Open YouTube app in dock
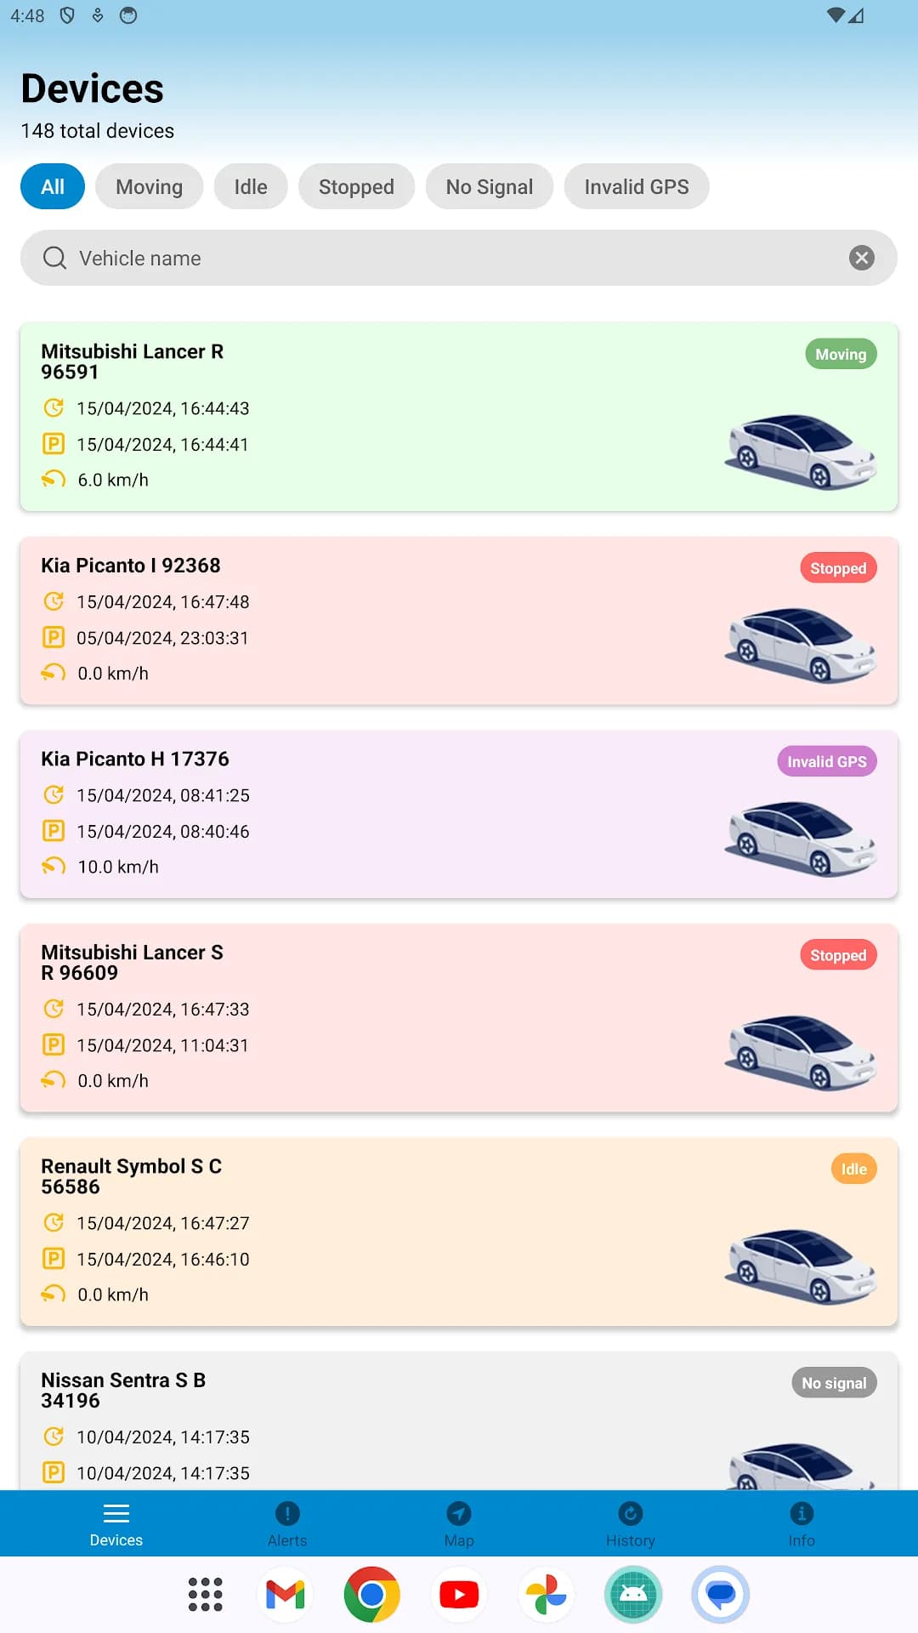This screenshot has height=1633, width=918. tap(459, 1595)
